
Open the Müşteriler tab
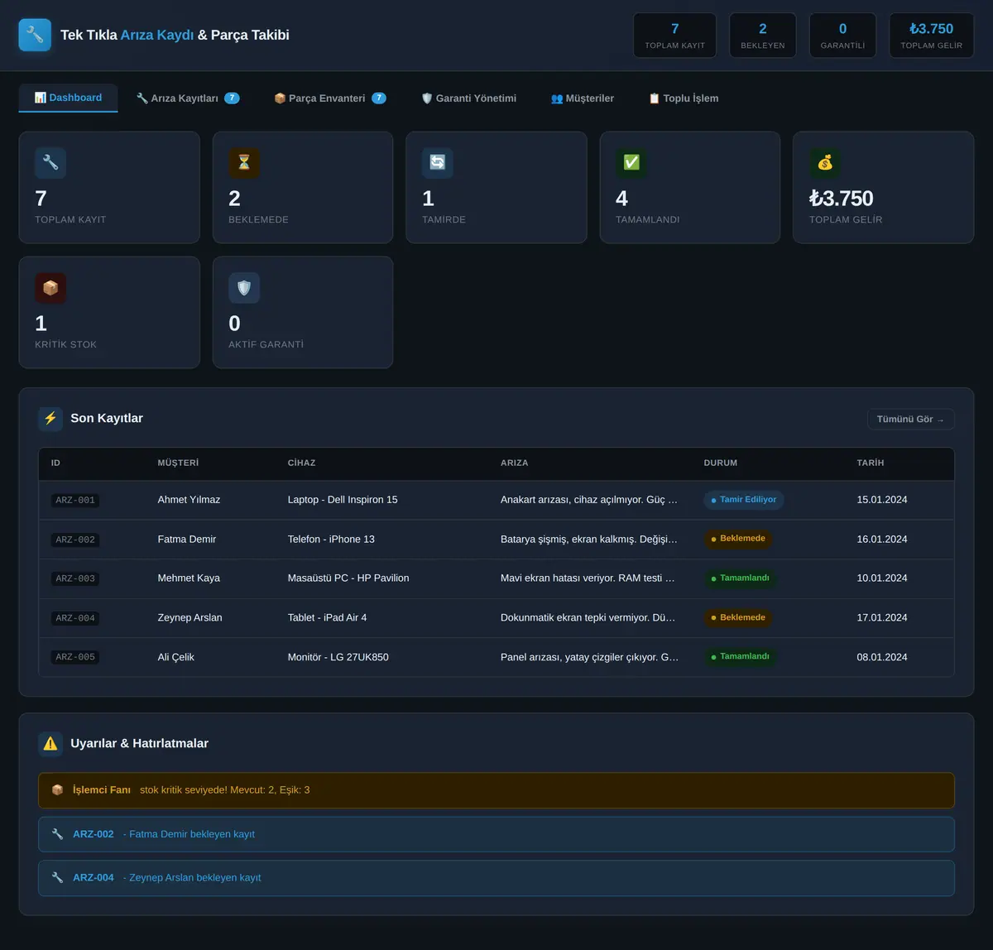tap(583, 98)
